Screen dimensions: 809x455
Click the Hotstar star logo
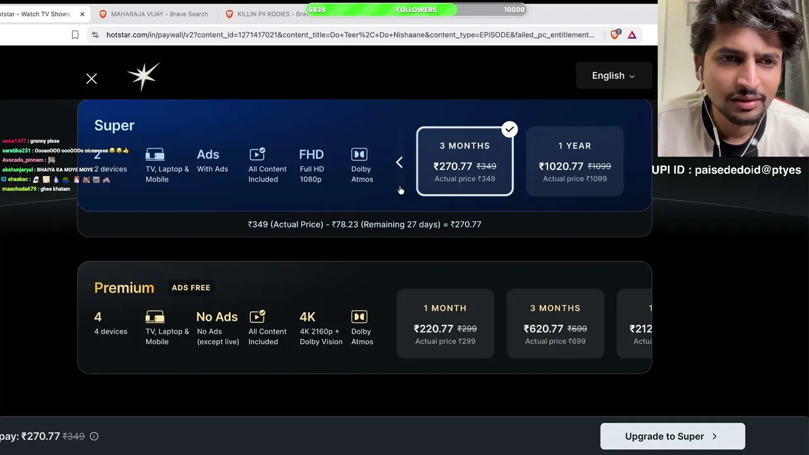click(x=143, y=76)
